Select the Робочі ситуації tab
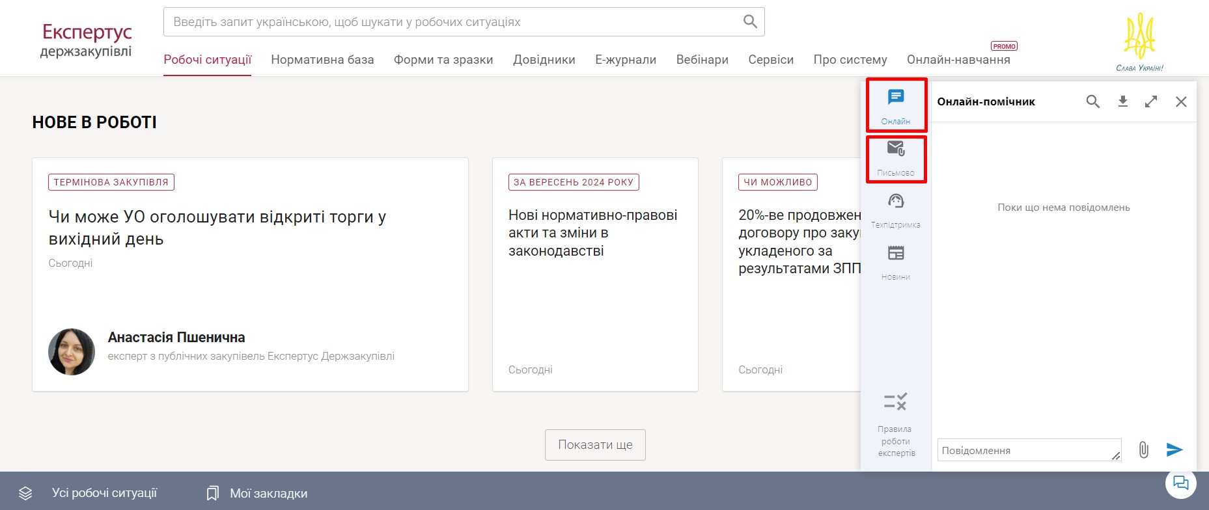1209x510 pixels. point(207,59)
